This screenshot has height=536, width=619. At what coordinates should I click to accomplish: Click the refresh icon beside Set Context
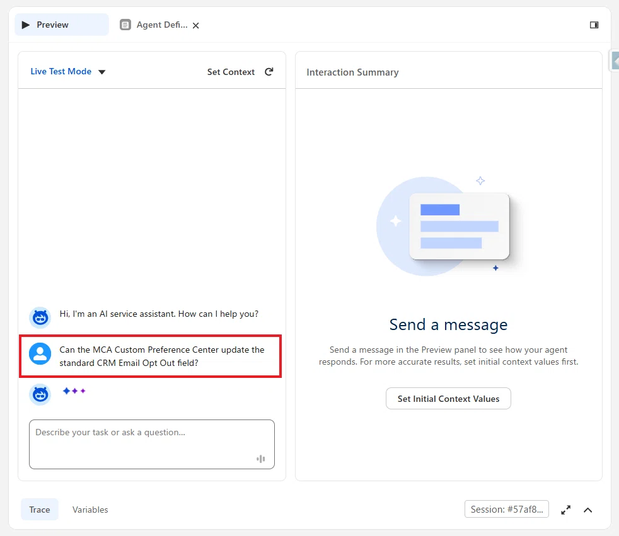tap(269, 72)
